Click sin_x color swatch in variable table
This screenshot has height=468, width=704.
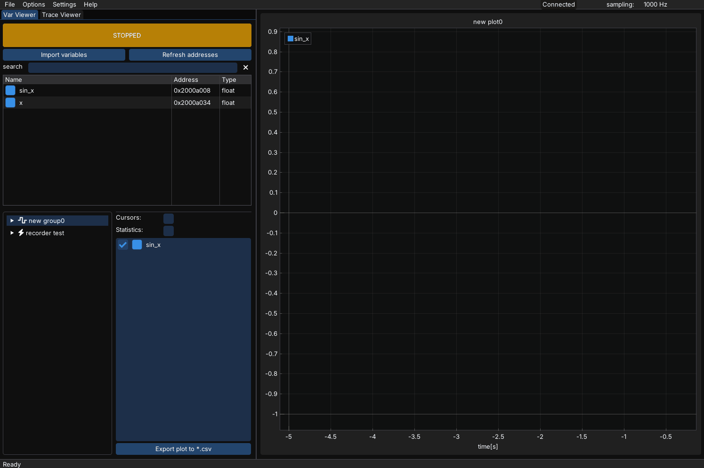(x=10, y=90)
